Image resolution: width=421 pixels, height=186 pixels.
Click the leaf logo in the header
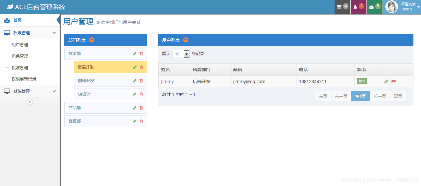[10, 7]
